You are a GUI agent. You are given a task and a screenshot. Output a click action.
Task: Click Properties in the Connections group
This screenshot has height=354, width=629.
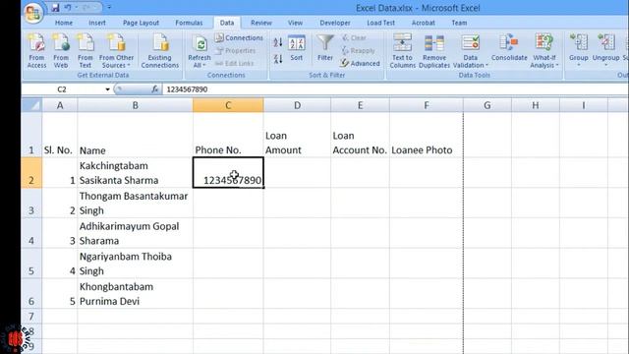235,50
